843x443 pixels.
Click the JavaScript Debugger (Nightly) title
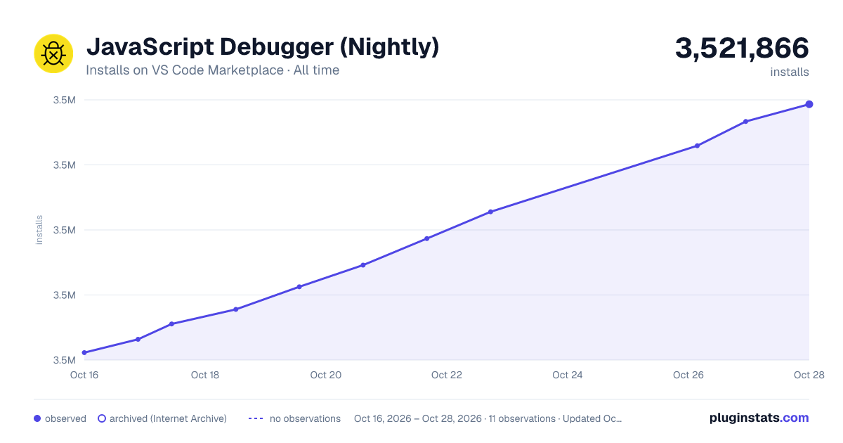263,46
